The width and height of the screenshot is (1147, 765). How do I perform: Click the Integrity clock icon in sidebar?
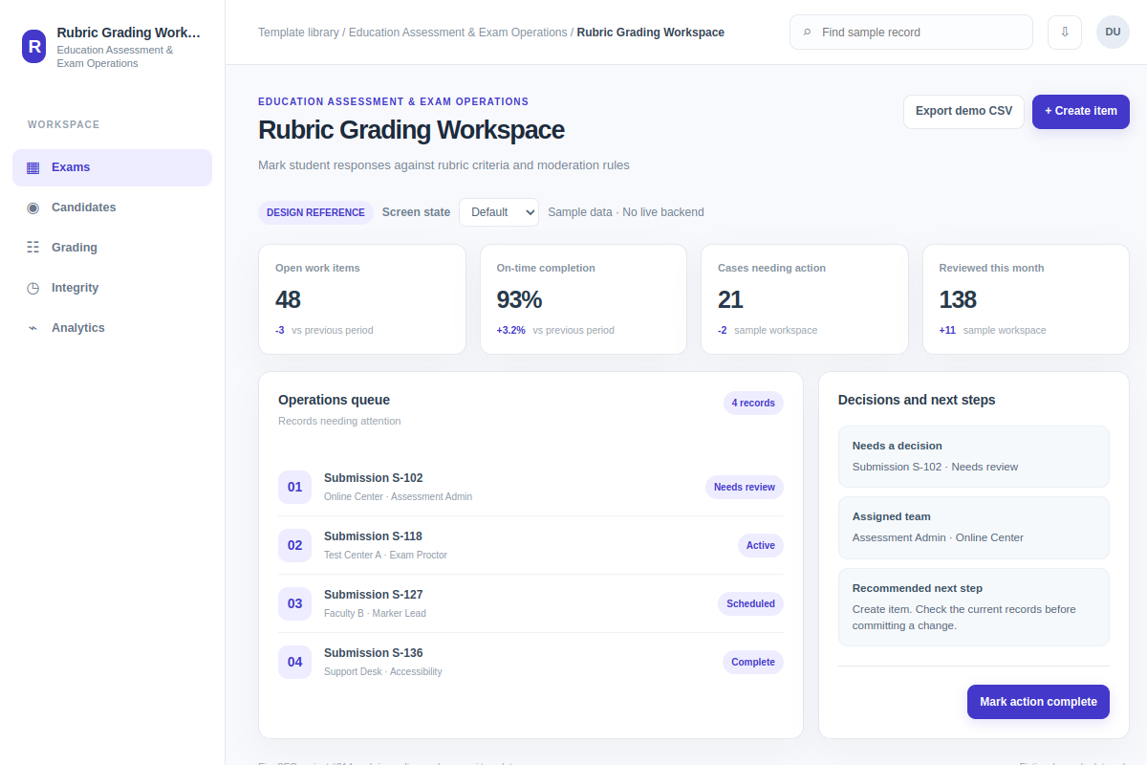pos(32,288)
